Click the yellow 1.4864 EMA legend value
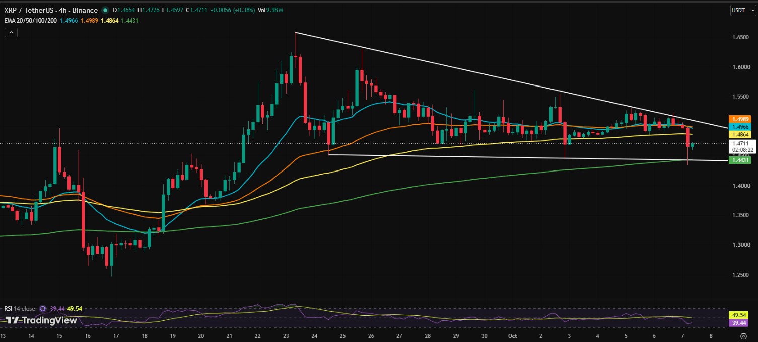Screen dimensions: 758x342 coord(111,20)
